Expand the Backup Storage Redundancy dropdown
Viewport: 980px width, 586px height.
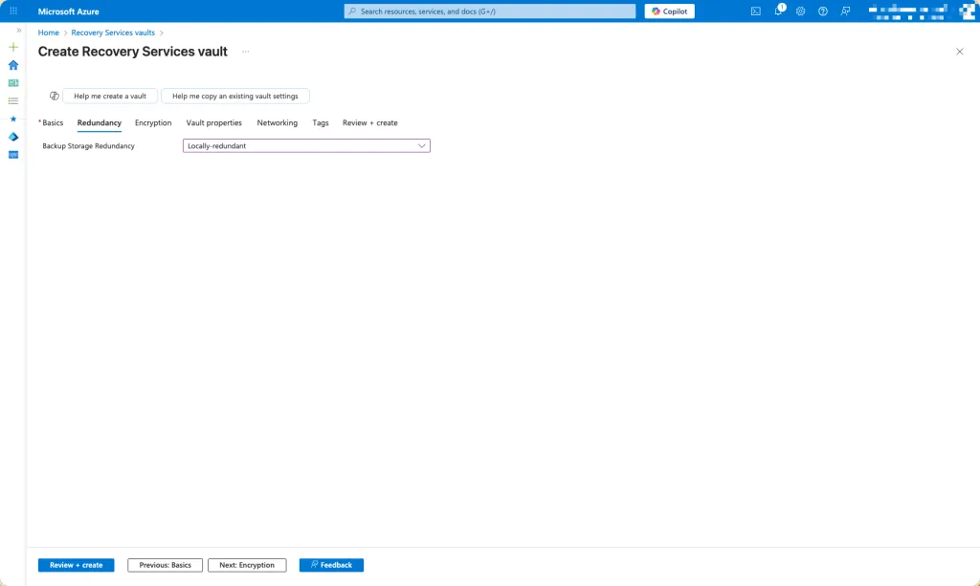[306, 146]
